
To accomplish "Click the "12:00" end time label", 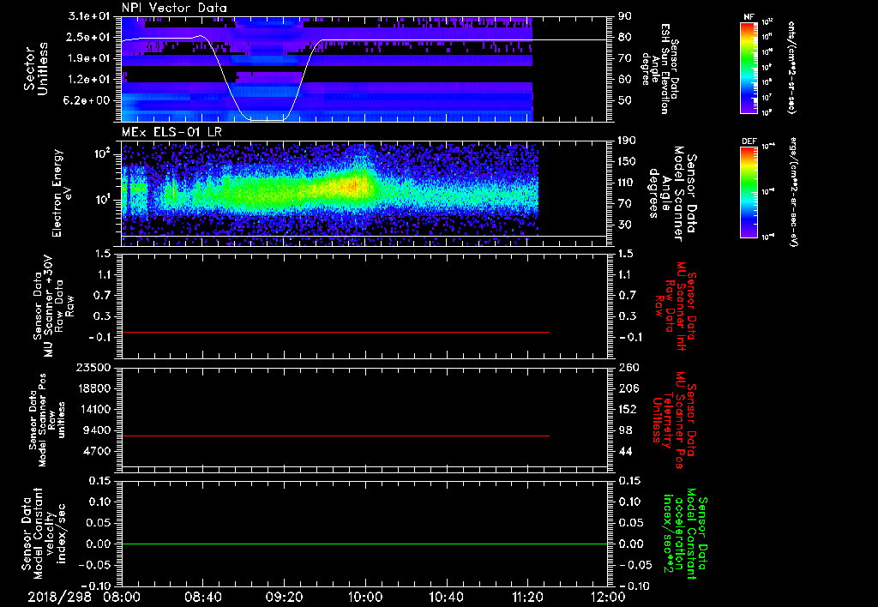I will (x=608, y=598).
